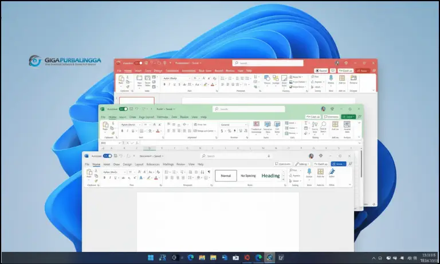Screen dimensions: 440x264
Task: Expand the Word styles gallery
Action: 284,180
